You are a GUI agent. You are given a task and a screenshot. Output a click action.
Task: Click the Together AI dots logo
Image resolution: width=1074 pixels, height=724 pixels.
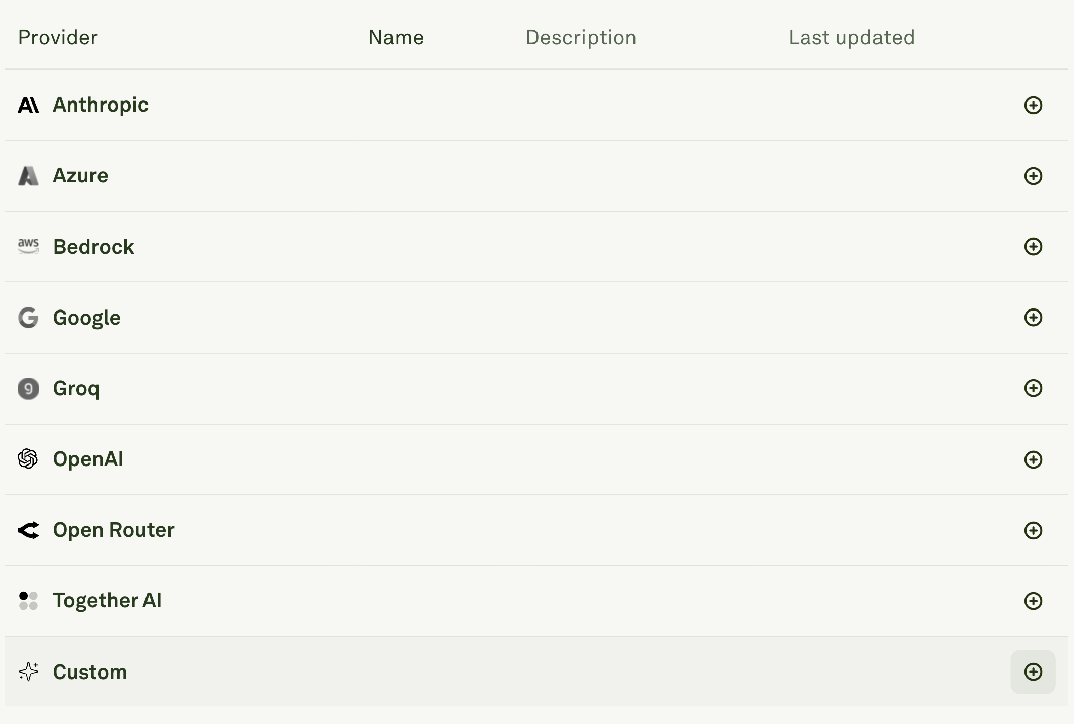coord(29,601)
